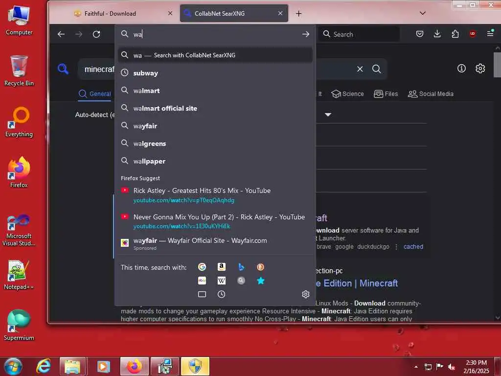Focus the toolbar Search box
Screen dimensions: 501x376
pos(359,34)
